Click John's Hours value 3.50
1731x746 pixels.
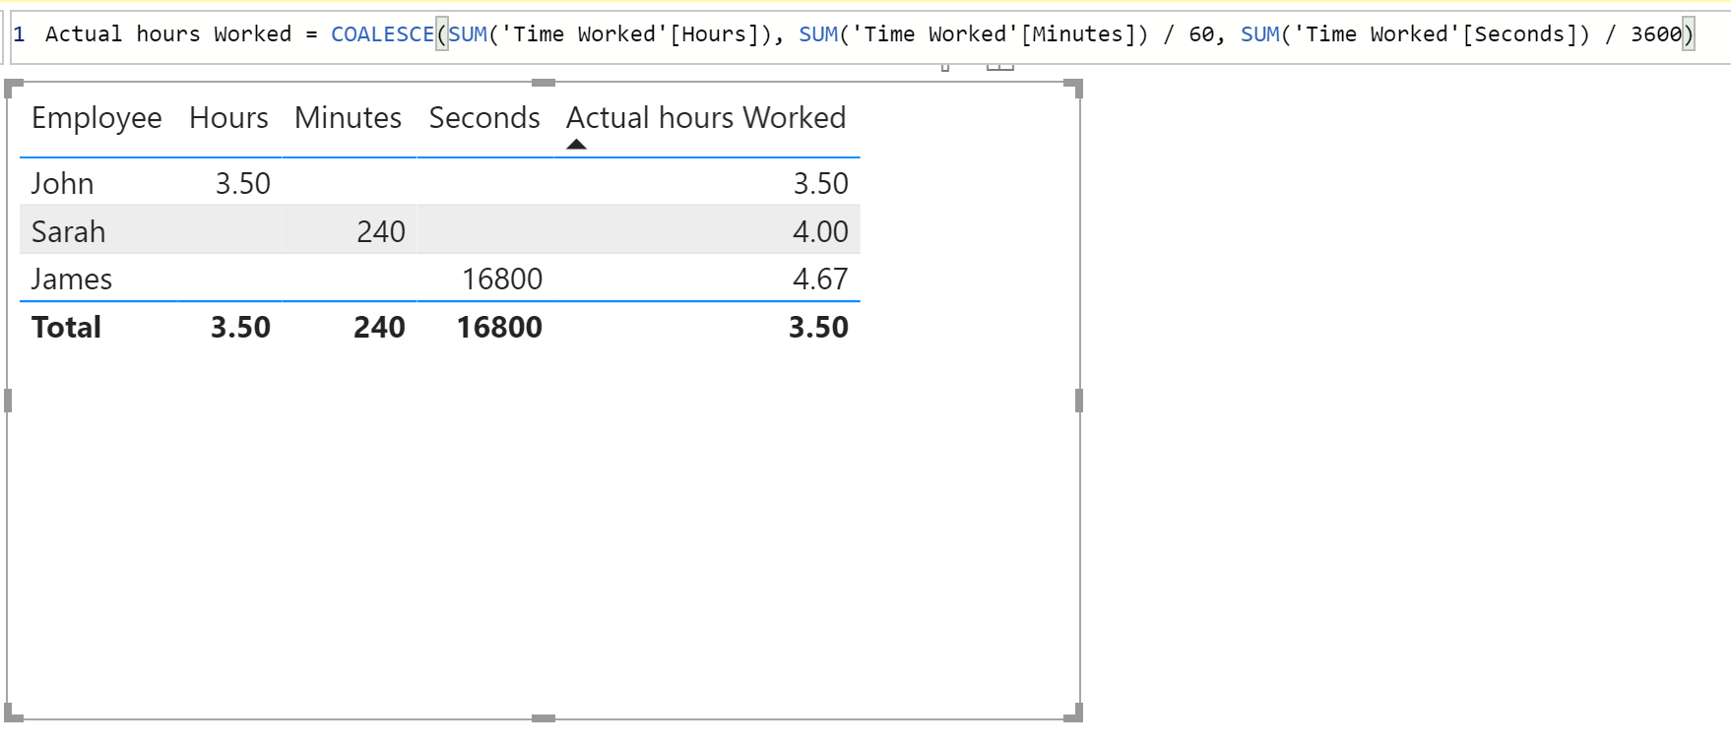tap(243, 184)
